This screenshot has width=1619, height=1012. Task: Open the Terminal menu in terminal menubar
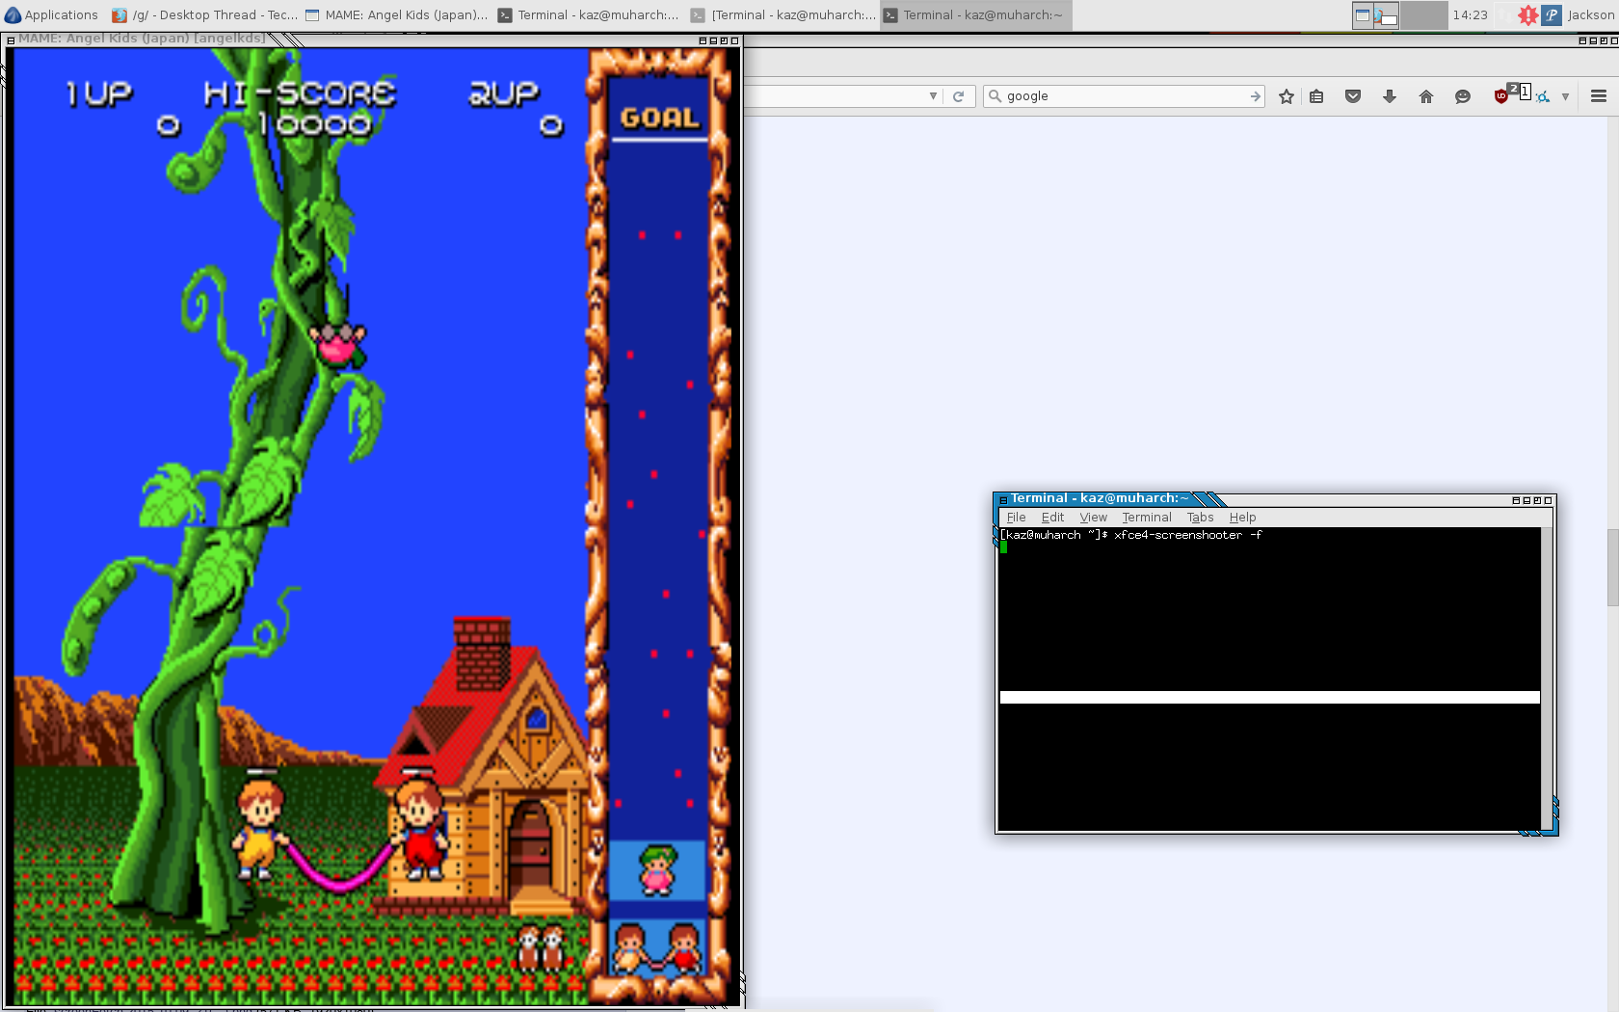pyautogui.click(x=1146, y=518)
